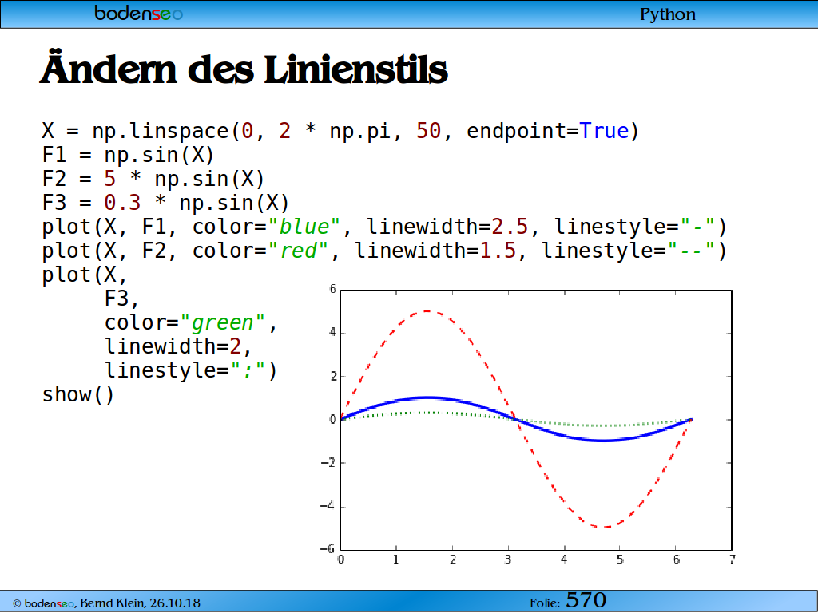
Task: Click the code line 'F3 = 0.3 * np.sin(X)'
Action: tap(165, 203)
